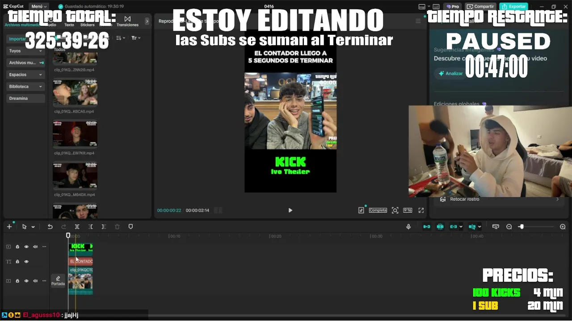
Task: Open the 9:16 aspect ratio selector
Action: coord(408,210)
